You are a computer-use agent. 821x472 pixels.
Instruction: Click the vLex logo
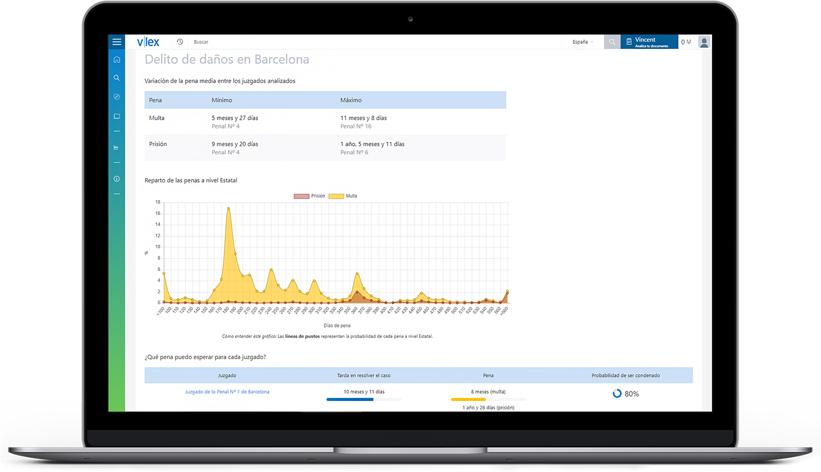coord(148,42)
